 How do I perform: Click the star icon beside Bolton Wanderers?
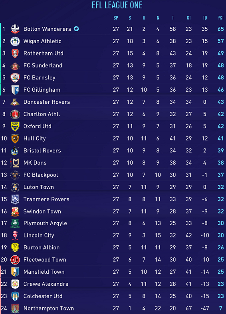76,29
